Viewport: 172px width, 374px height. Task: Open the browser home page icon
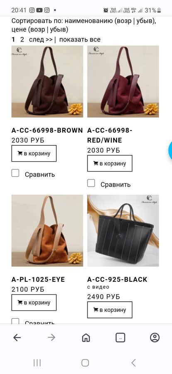tap(86, 337)
